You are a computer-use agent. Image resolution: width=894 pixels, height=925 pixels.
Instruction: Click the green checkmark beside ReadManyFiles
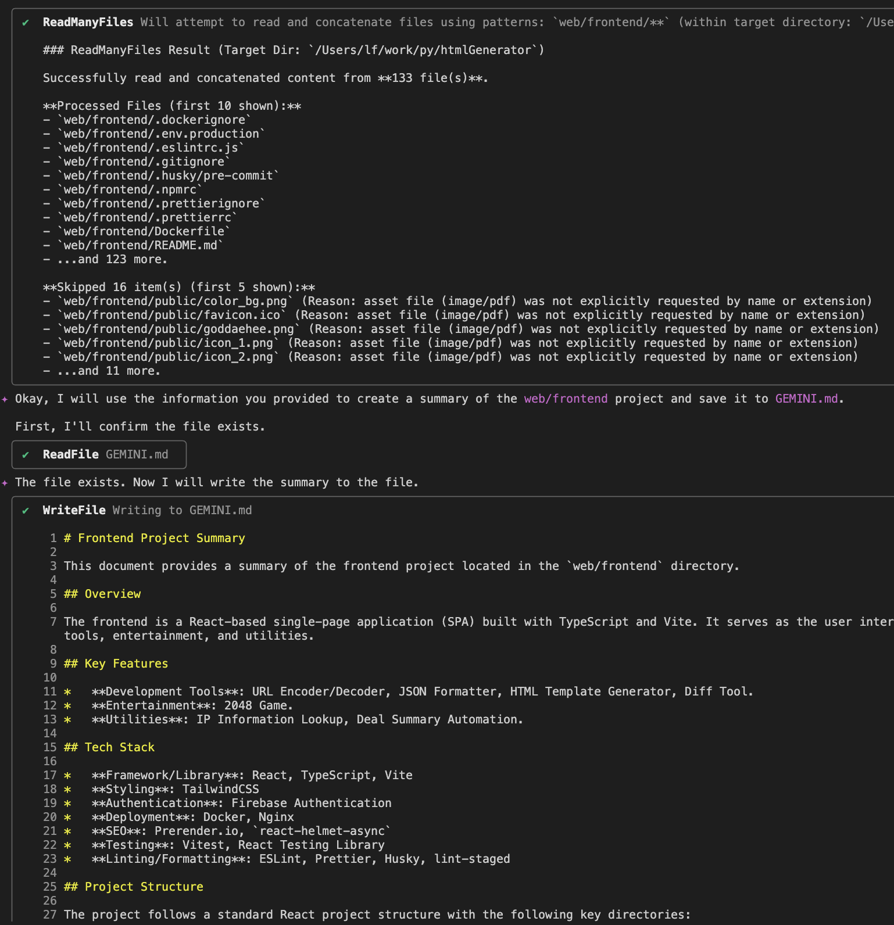tap(26, 23)
